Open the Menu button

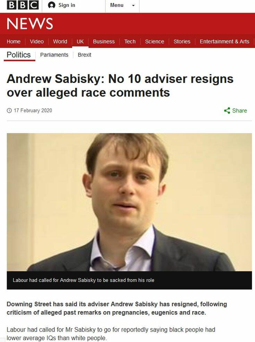(122, 5)
